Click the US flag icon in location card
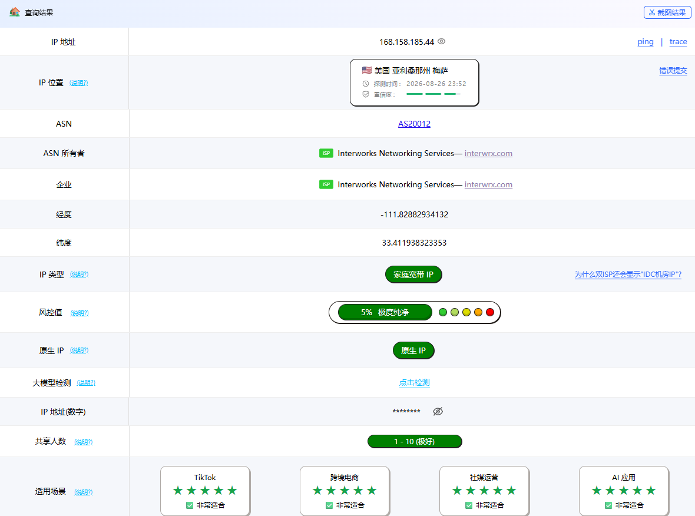Screen dimensions: 695x516 (x=366, y=70)
